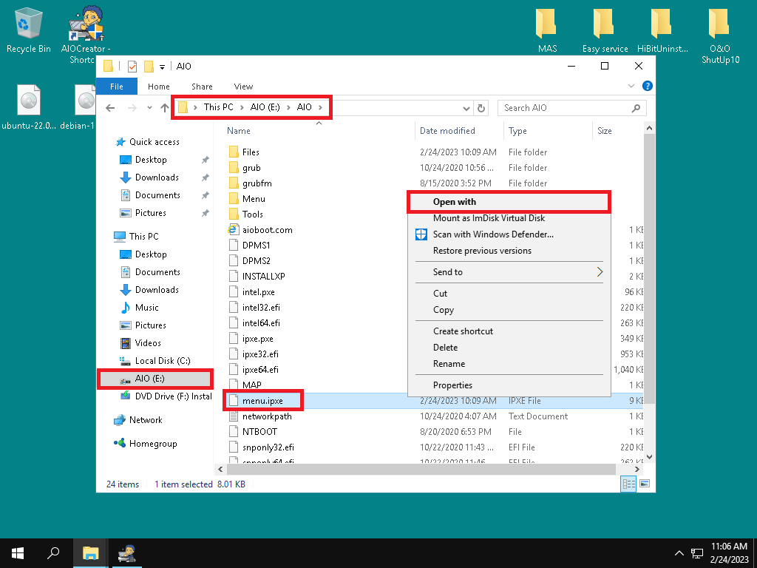This screenshot has height=568, width=757.
Task: Sort by the Name column header
Action: (239, 131)
